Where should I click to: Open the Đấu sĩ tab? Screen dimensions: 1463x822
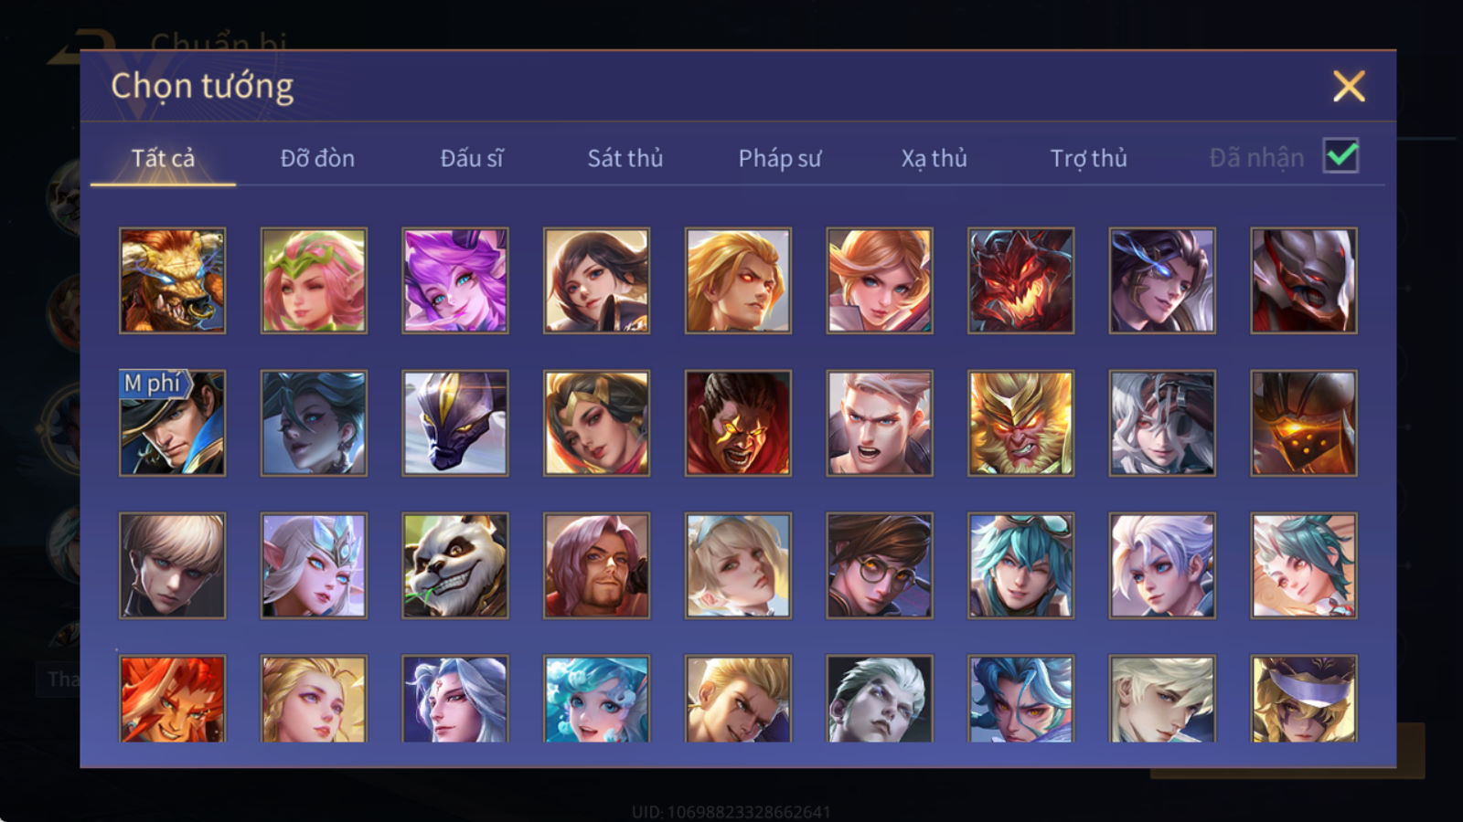(x=471, y=158)
